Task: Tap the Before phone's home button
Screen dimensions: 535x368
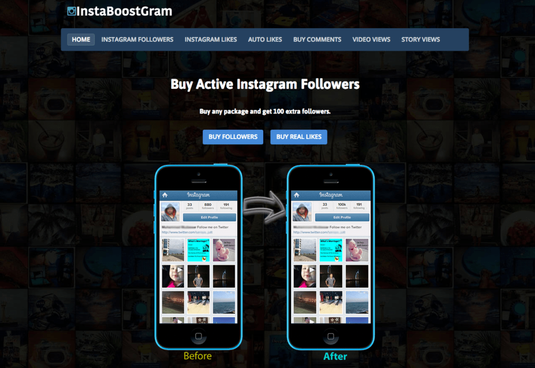Action: coord(198,336)
